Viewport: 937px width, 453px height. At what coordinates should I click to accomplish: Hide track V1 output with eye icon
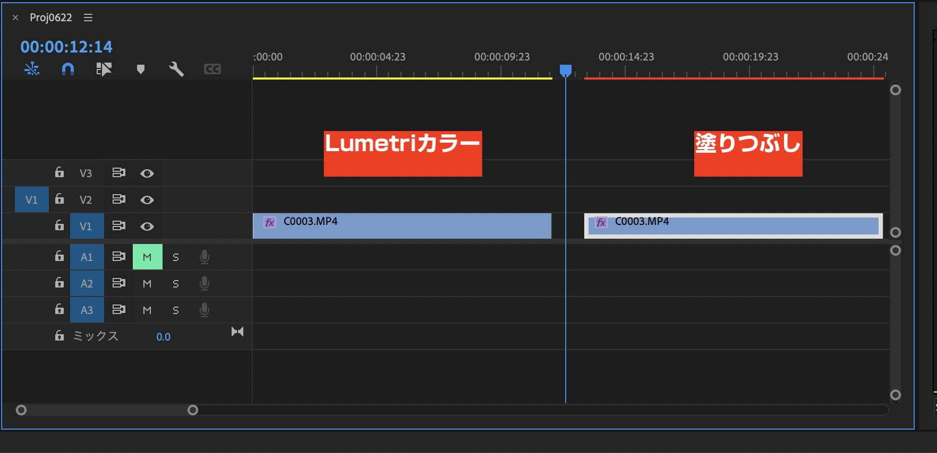tap(147, 227)
